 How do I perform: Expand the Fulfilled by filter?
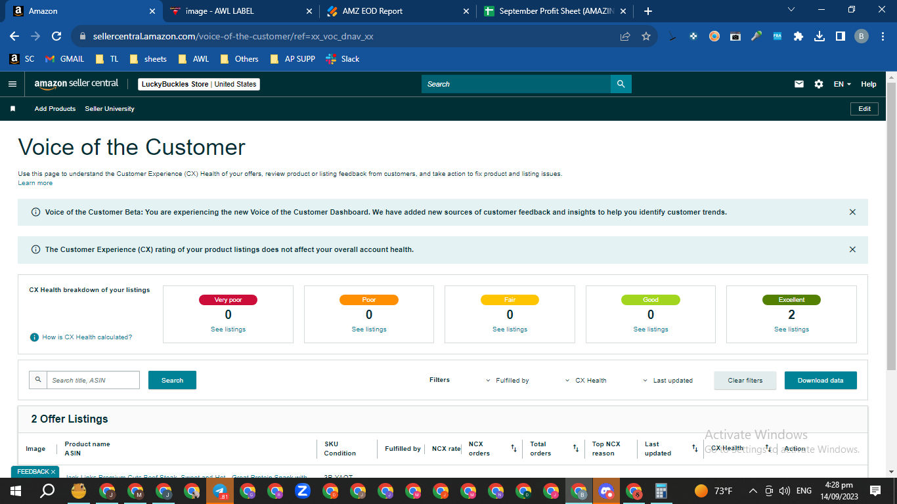pos(508,381)
